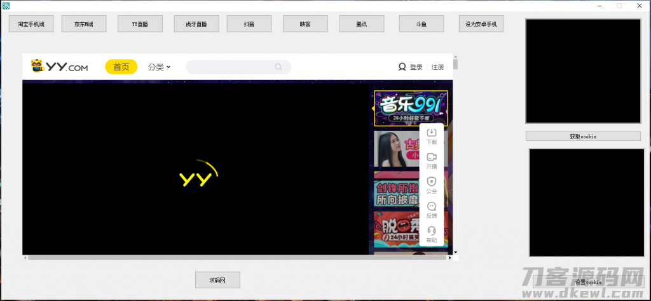Click the download icon in floating sidebar

432,133
